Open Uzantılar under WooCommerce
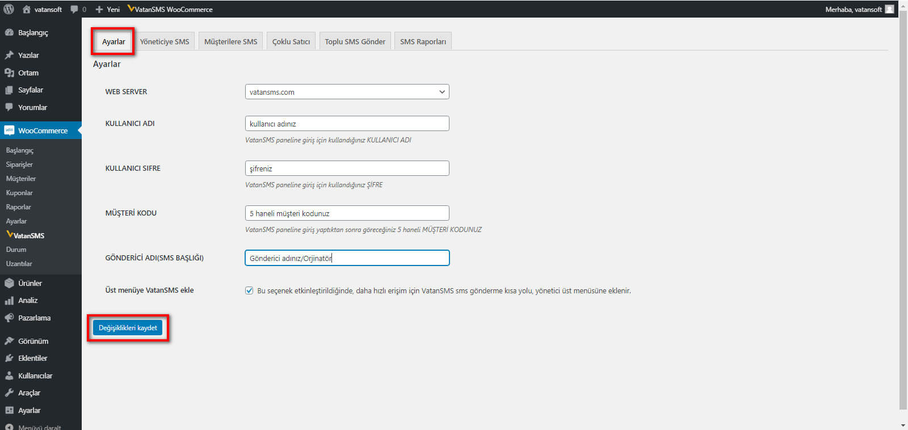 (19, 264)
